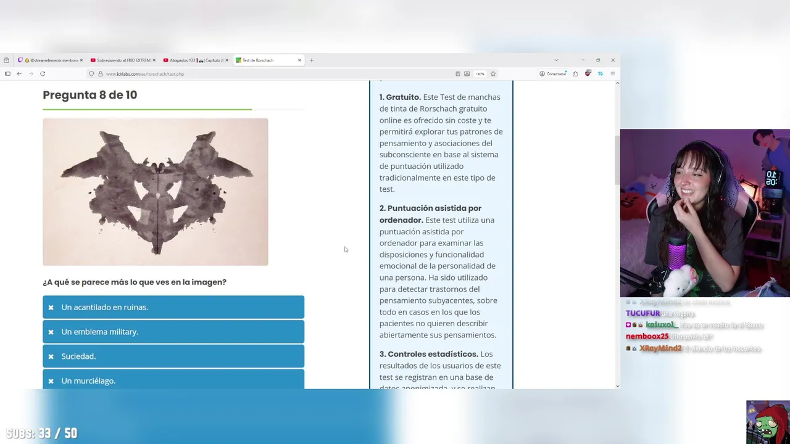Image resolution: width=790 pixels, height=444 pixels.
Task: Close the Test de Rorschach tab
Action: pos(299,60)
